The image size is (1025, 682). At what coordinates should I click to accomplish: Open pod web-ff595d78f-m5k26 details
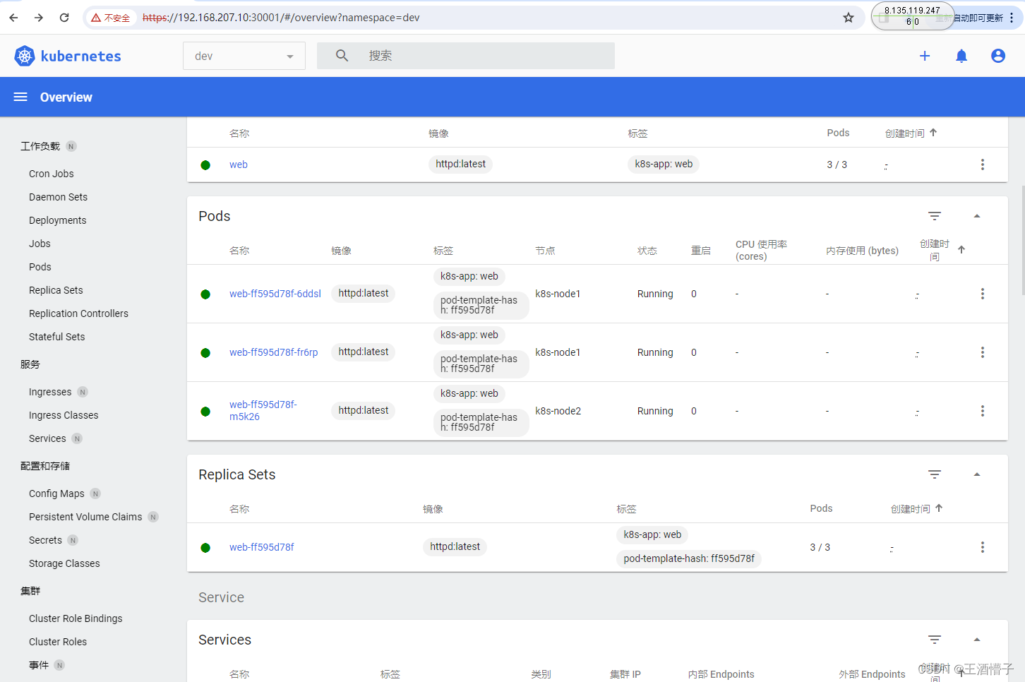coord(263,410)
